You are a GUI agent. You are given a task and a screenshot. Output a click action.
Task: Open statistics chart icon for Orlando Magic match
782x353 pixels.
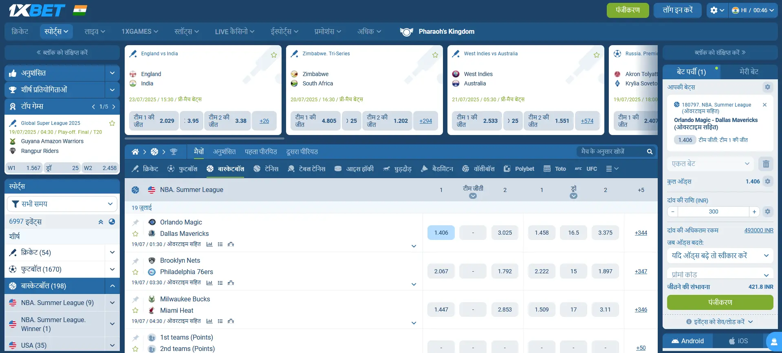click(209, 244)
